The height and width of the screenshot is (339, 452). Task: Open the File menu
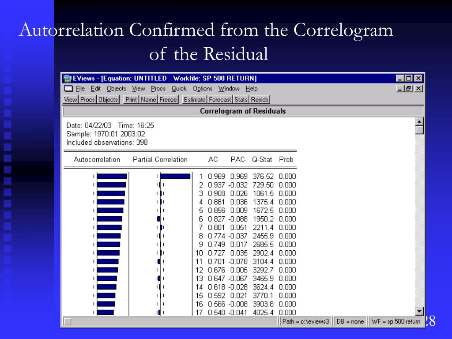(80, 88)
